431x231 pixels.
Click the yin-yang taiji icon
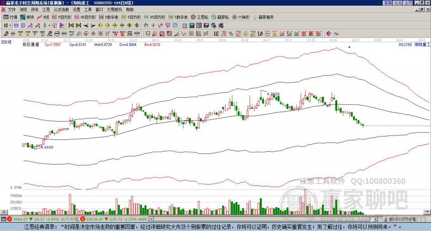point(329,34)
